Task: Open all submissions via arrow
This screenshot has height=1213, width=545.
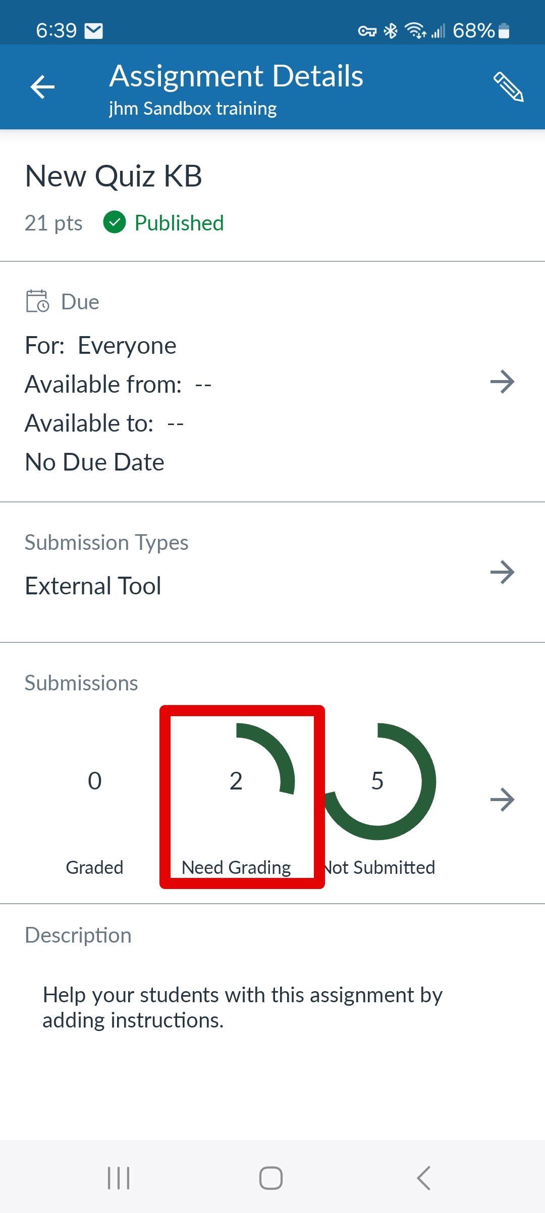Action: click(502, 800)
